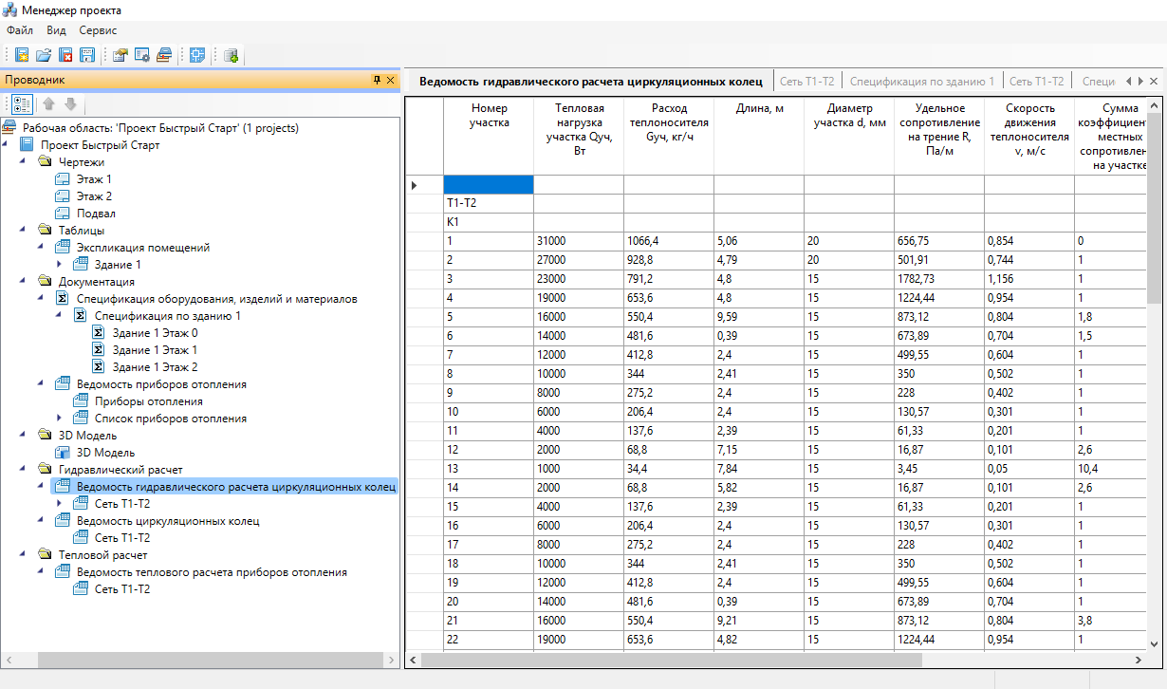Open the Файл menu
This screenshot has width=1167, height=689.
(20, 30)
